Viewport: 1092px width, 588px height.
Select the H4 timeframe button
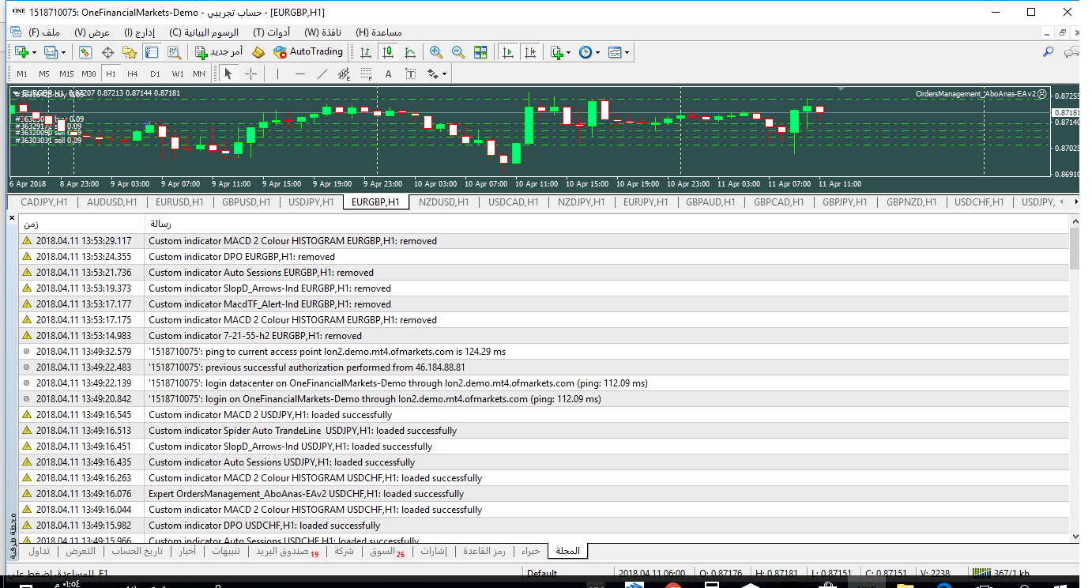[x=133, y=74]
